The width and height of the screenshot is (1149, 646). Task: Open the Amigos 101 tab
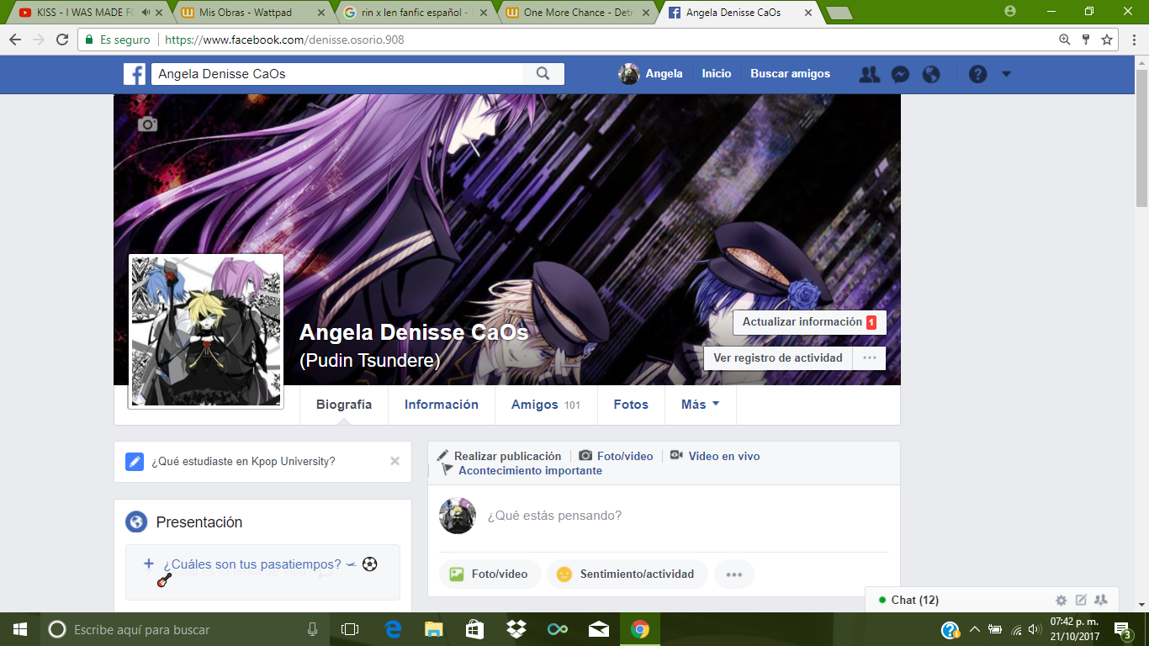point(546,405)
